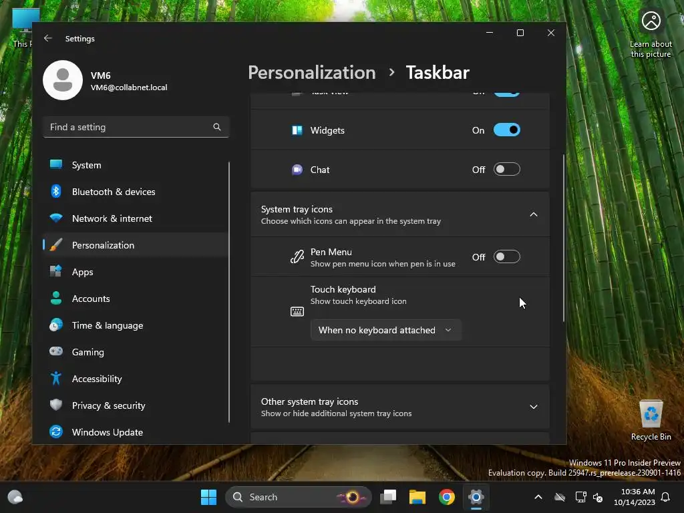
Task: Open Accessibility settings category
Action: click(136, 379)
